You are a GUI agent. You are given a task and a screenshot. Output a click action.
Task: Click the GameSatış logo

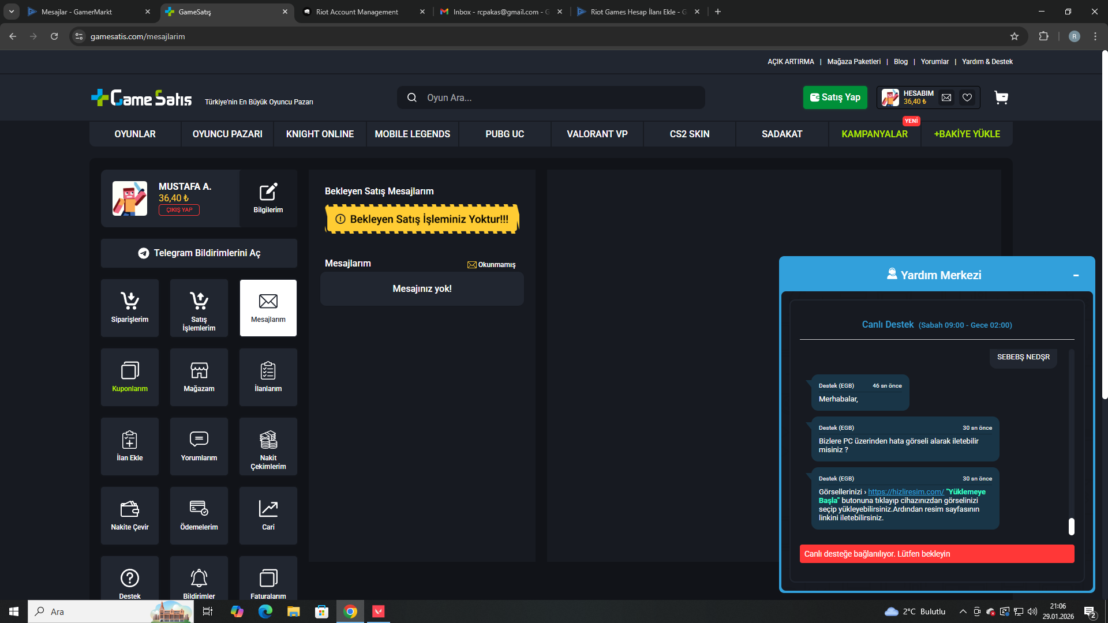point(142,98)
